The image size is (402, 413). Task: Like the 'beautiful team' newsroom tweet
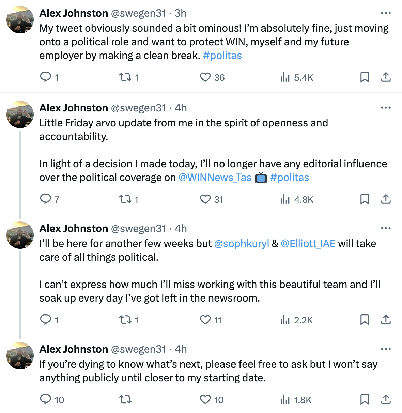point(205,320)
